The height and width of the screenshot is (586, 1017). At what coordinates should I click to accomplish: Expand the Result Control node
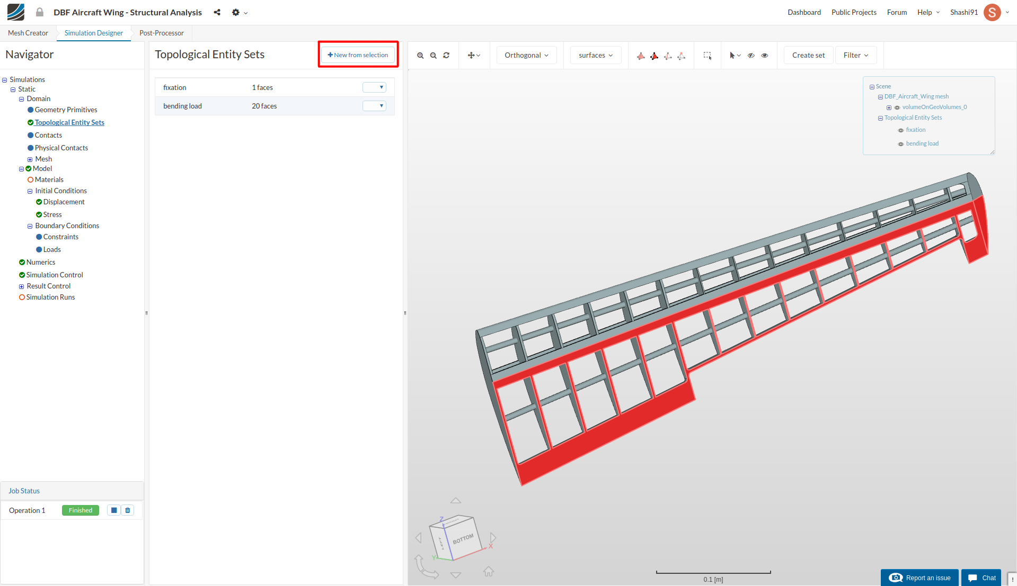point(22,286)
